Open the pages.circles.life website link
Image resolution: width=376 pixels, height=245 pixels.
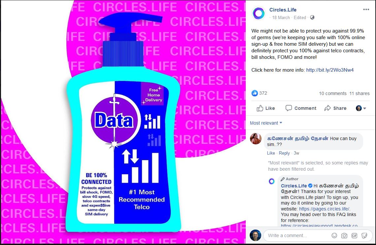point(325,209)
